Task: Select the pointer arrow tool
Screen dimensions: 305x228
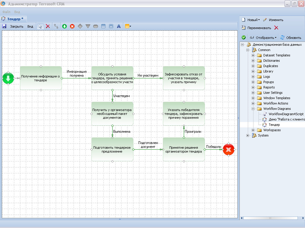Action: (40, 26)
